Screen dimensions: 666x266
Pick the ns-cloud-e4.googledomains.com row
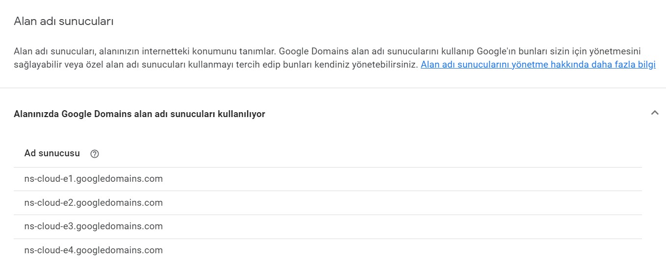[93, 250]
